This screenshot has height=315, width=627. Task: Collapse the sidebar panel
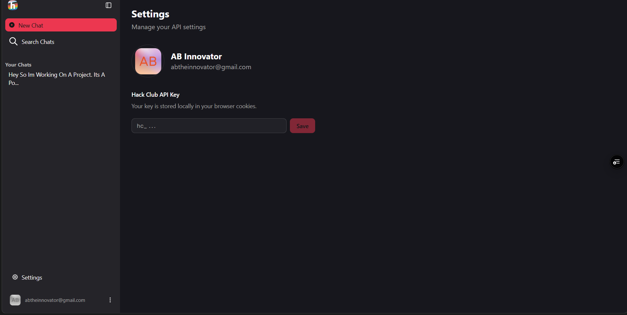pyautogui.click(x=109, y=5)
